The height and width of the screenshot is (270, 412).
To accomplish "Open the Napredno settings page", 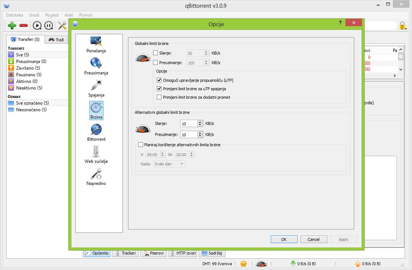I will coord(96,177).
